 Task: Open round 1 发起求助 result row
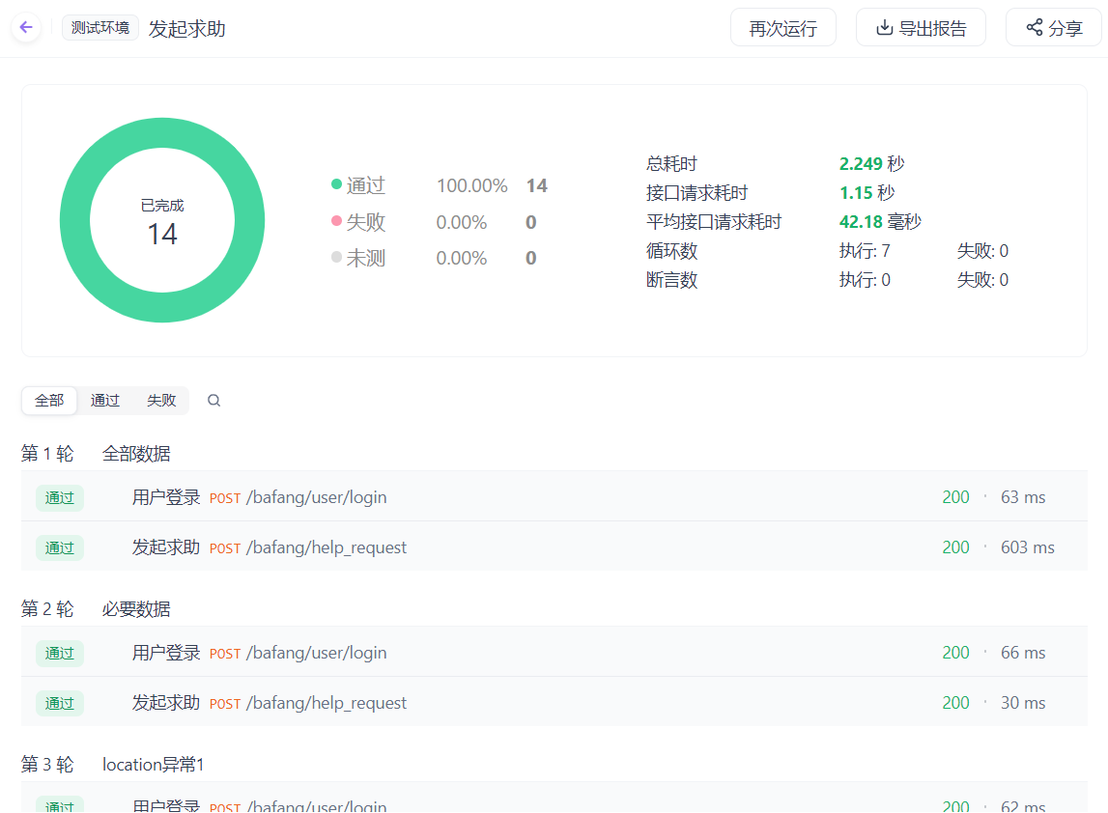pyautogui.click(x=554, y=547)
